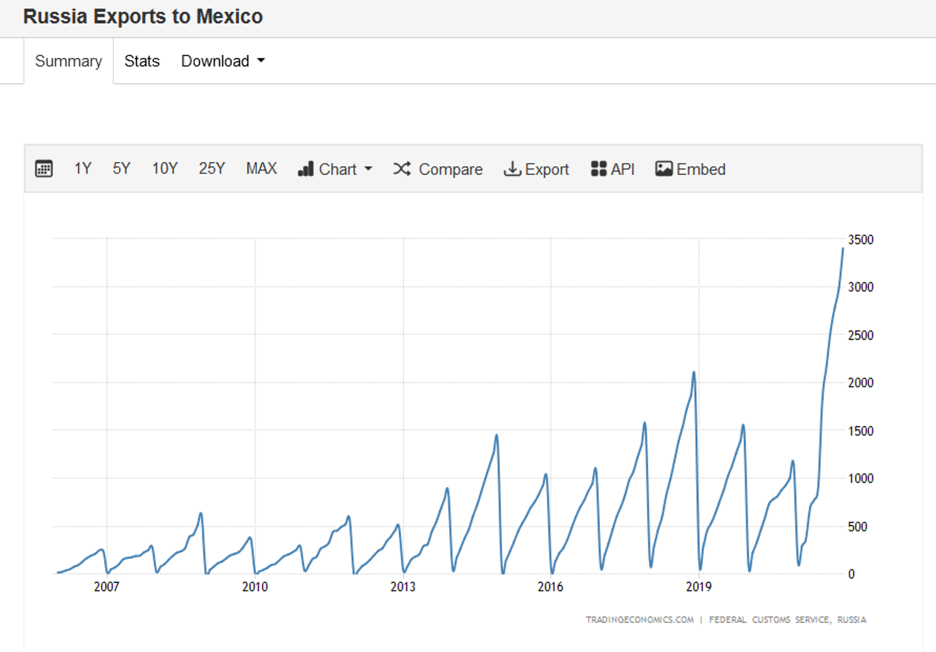936x652 pixels.
Task: Click the line peak just before 2019
Action: pyautogui.click(x=694, y=373)
